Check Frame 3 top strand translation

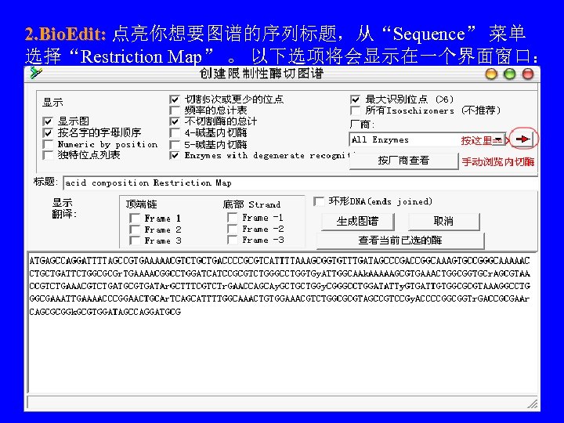point(135,240)
